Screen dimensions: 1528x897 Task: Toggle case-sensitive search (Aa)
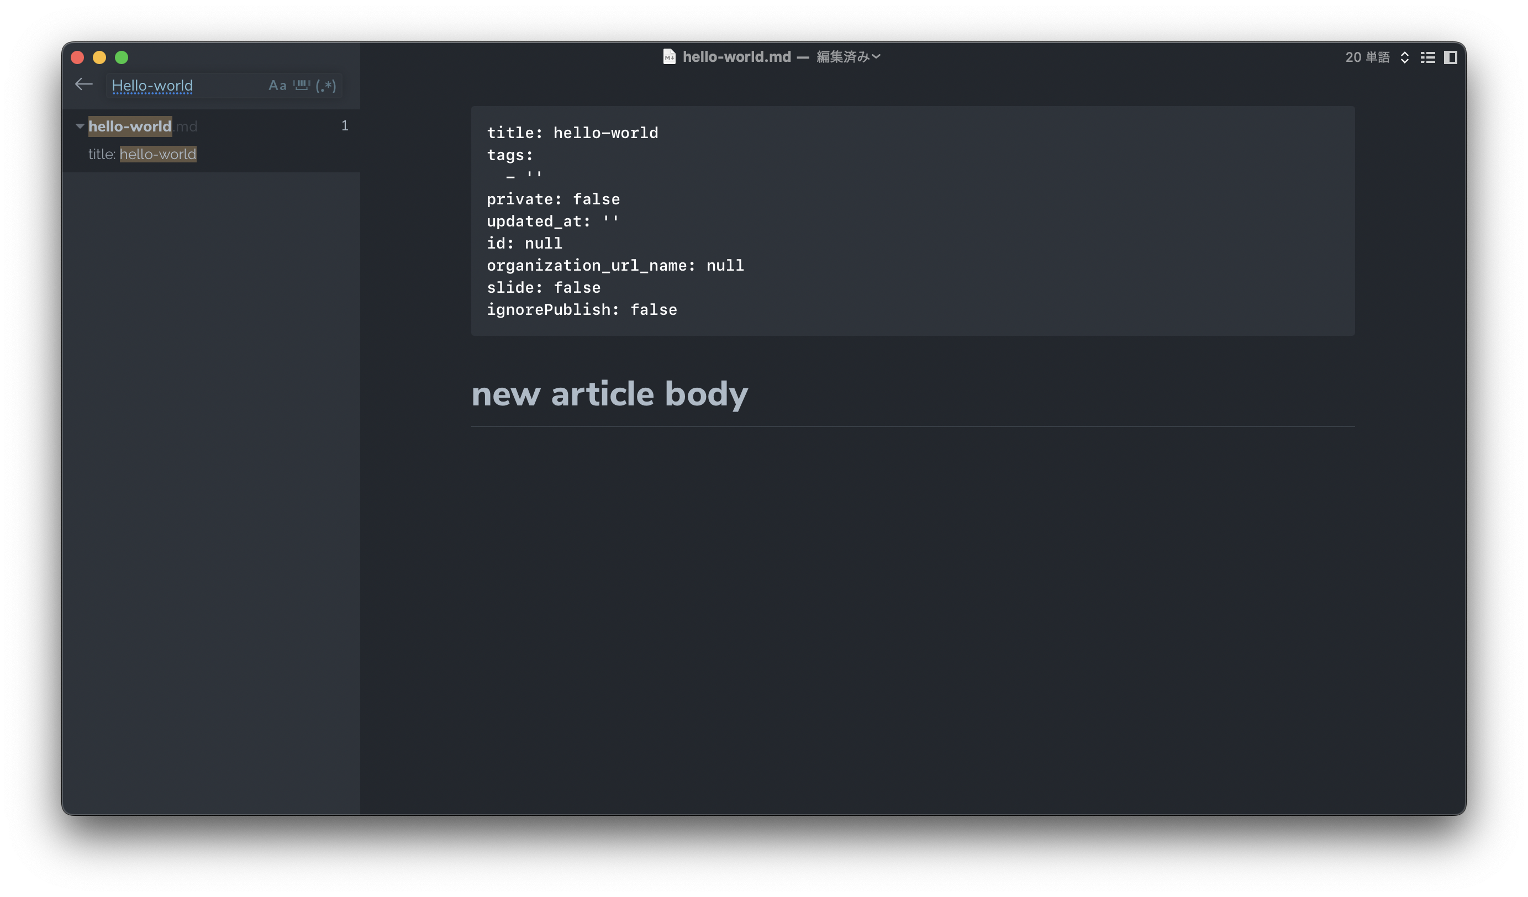(277, 86)
